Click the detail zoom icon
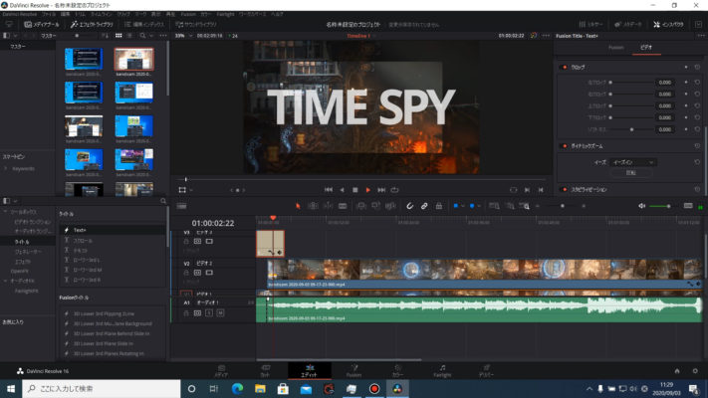The height and width of the screenshot is (398, 708). pyautogui.click(x=509, y=206)
